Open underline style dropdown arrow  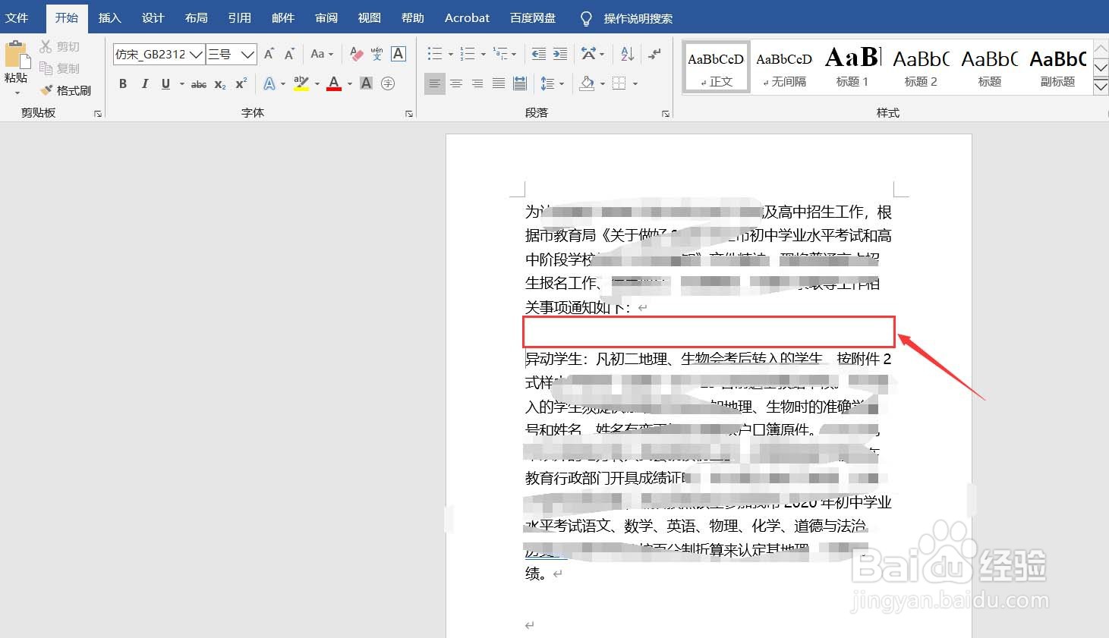pos(181,84)
